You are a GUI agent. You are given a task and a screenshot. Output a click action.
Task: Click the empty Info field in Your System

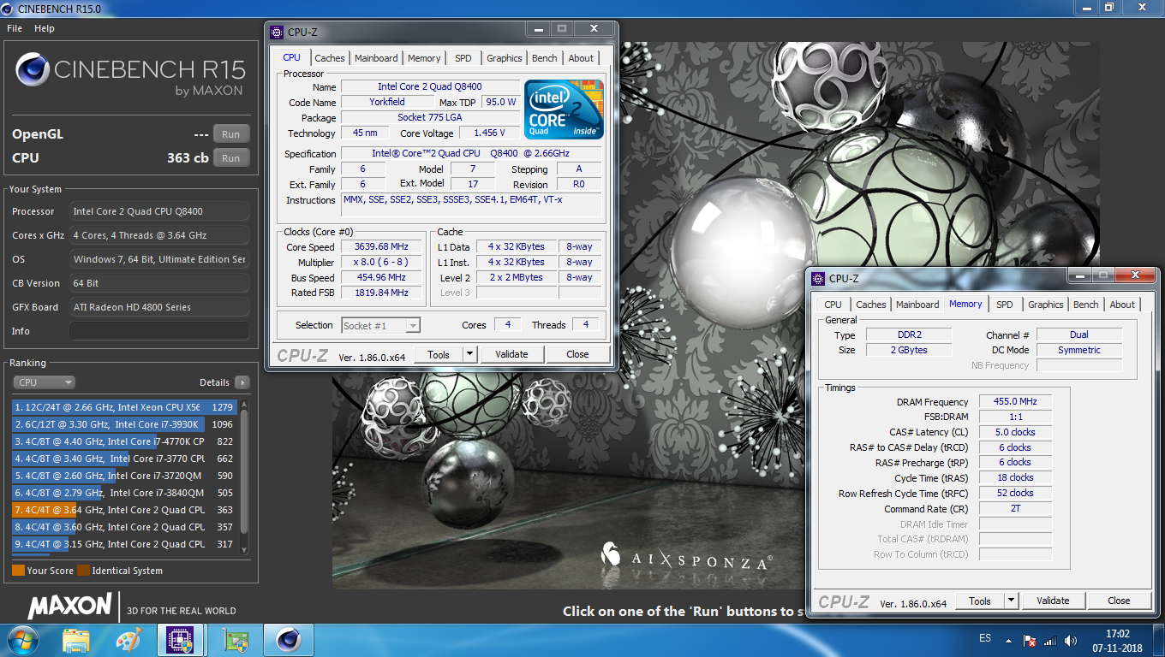coord(159,331)
